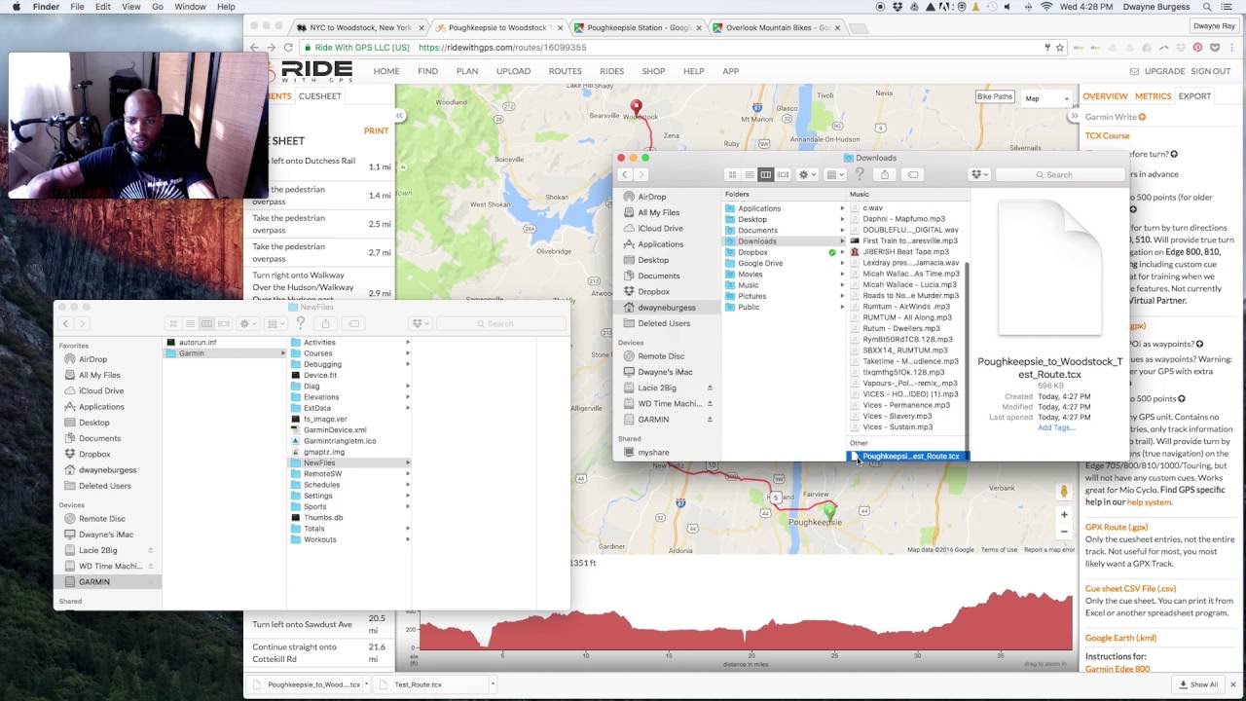Switch to the CUESHEET tab
1246x701 pixels.
pos(320,96)
